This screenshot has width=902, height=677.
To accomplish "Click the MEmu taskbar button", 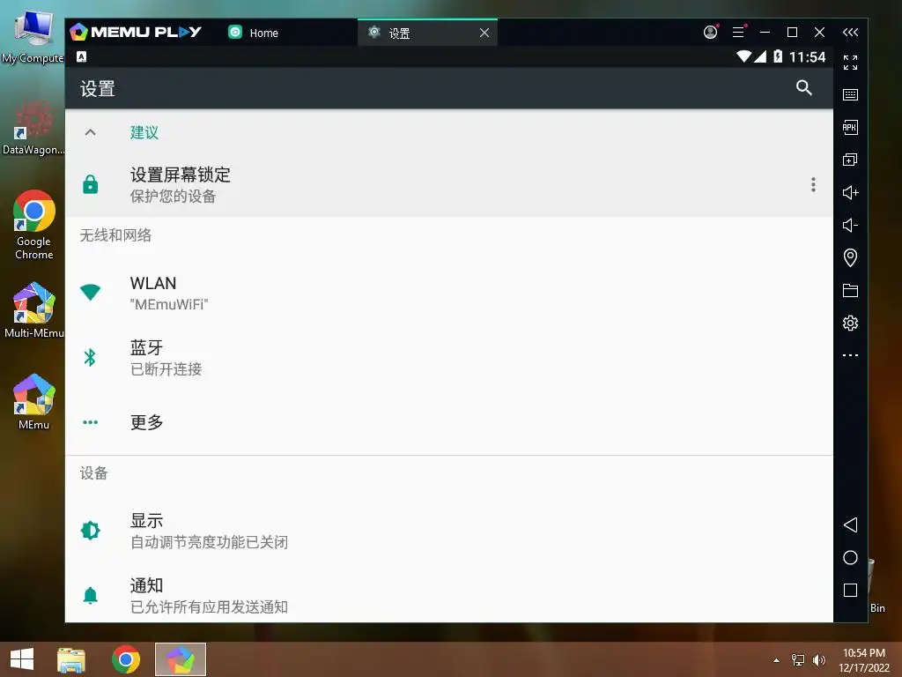I will click(181, 659).
